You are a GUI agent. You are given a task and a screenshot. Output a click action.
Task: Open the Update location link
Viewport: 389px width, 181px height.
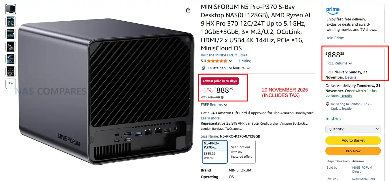[x=342, y=108]
